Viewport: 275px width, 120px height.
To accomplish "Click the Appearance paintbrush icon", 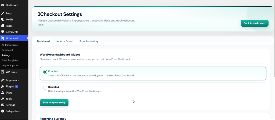I will pos(3,80).
